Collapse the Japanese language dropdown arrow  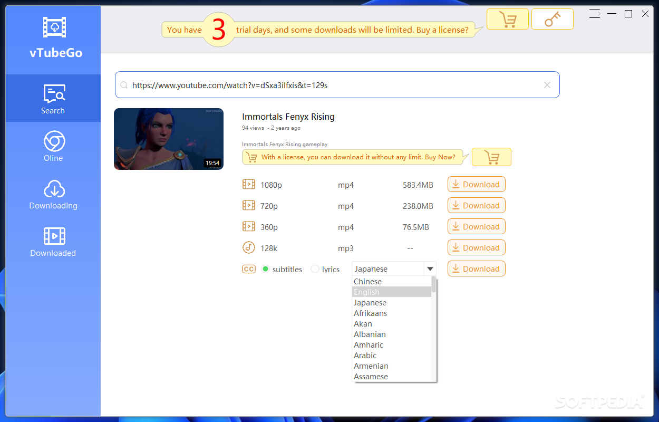(430, 269)
